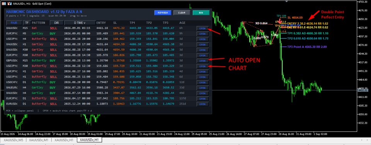Click 'TP3 Point A 4565.30 RR 2.89' chart label

click(x=307, y=47)
